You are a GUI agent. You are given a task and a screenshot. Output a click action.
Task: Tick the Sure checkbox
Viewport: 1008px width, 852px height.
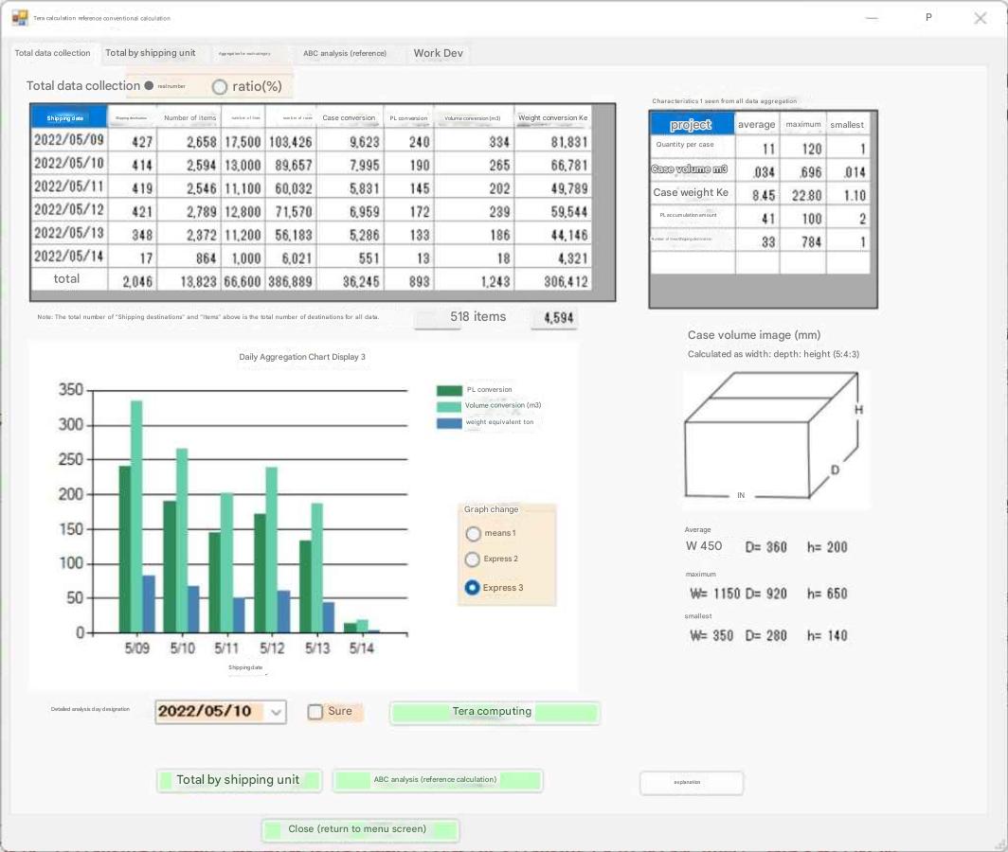tap(315, 712)
